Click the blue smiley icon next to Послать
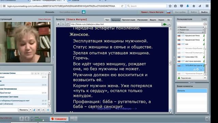The image size is (218, 123). tap(34, 110)
